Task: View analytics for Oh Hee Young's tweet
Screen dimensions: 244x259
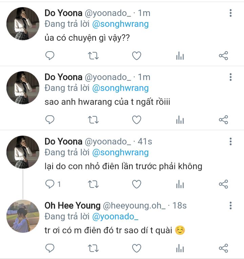Action: 180,248
